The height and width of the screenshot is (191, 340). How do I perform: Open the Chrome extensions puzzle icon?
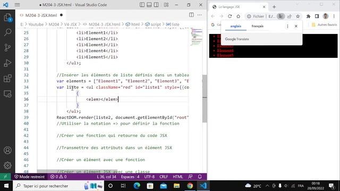click(x=308, y=16)
